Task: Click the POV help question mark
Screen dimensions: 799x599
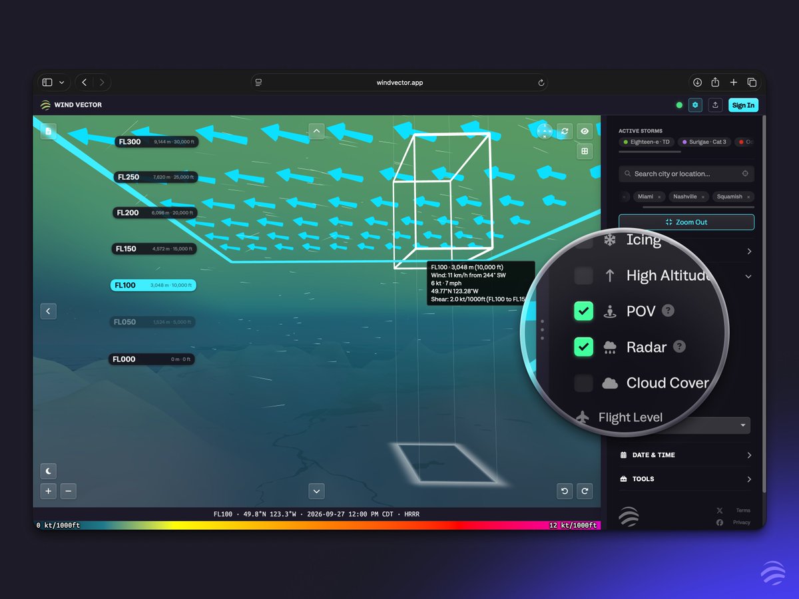Action: pos(668,311)
